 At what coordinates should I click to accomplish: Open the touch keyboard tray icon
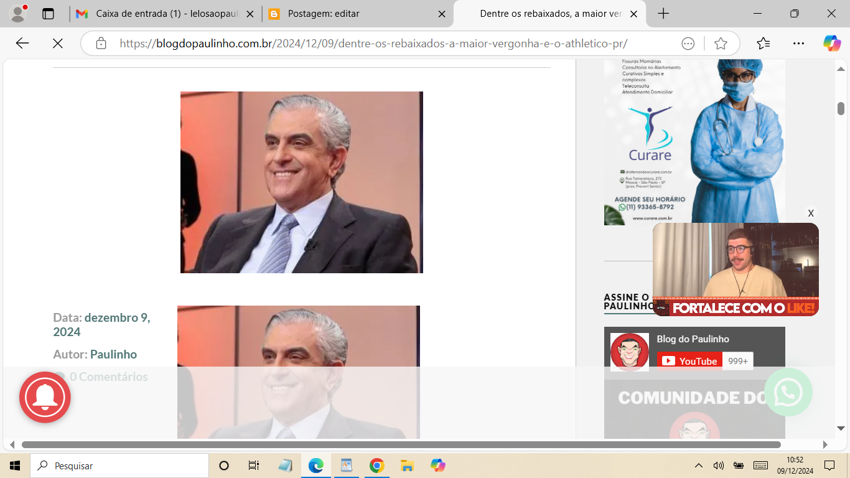point(760,466)
